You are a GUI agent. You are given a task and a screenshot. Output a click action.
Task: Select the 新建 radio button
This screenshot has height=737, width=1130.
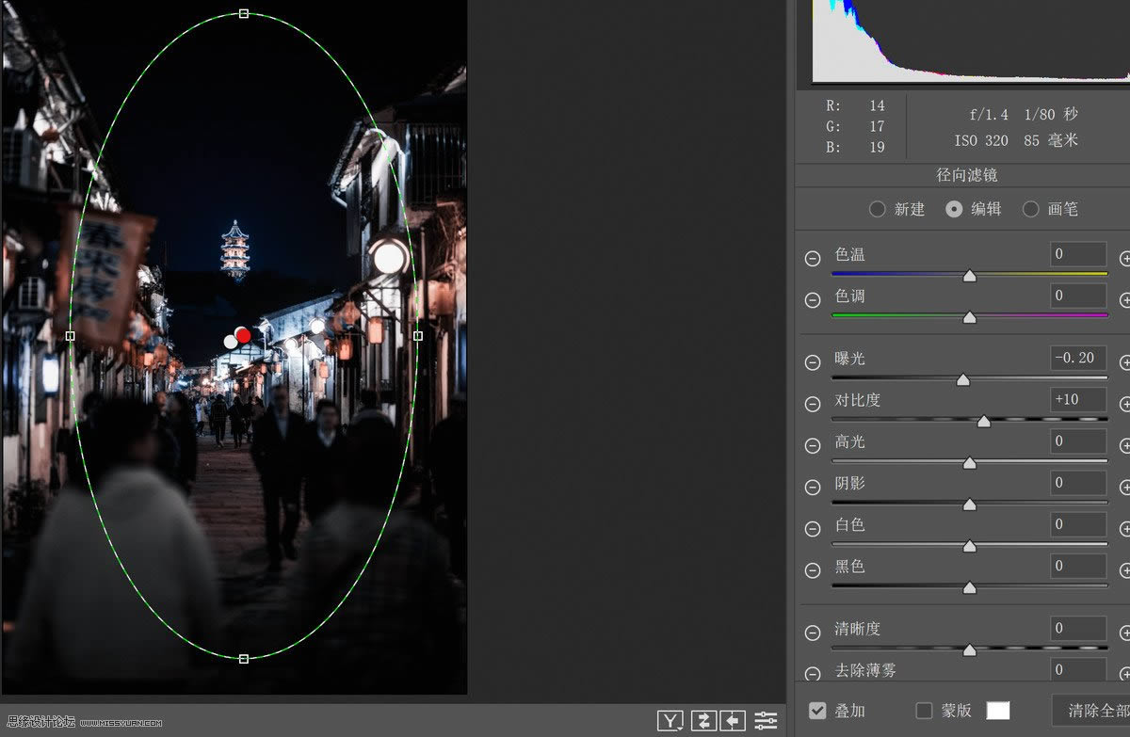[x=877, y=209]
